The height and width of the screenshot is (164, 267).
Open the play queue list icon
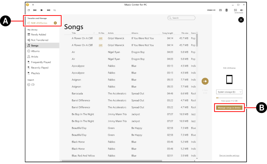(x=236, y=10)
